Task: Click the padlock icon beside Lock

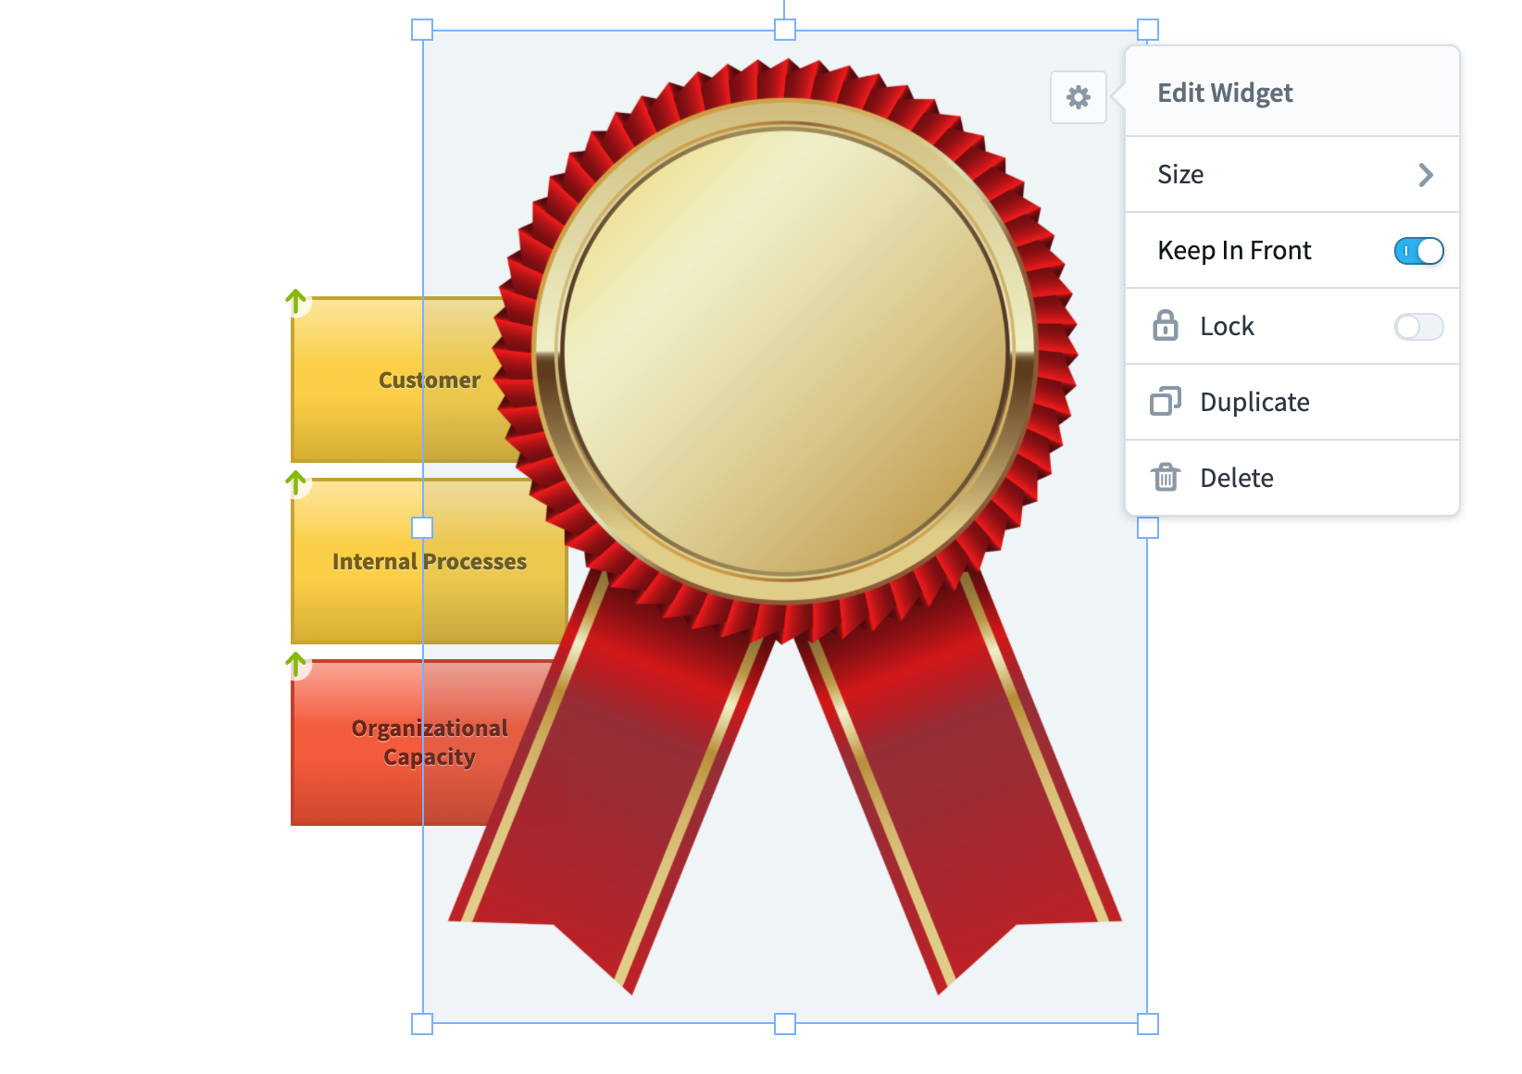Action: pos(1166,326)
